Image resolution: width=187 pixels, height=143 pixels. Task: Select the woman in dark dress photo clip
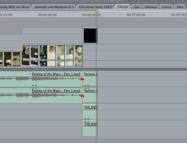pyautogui.click(x=43, y=55)
